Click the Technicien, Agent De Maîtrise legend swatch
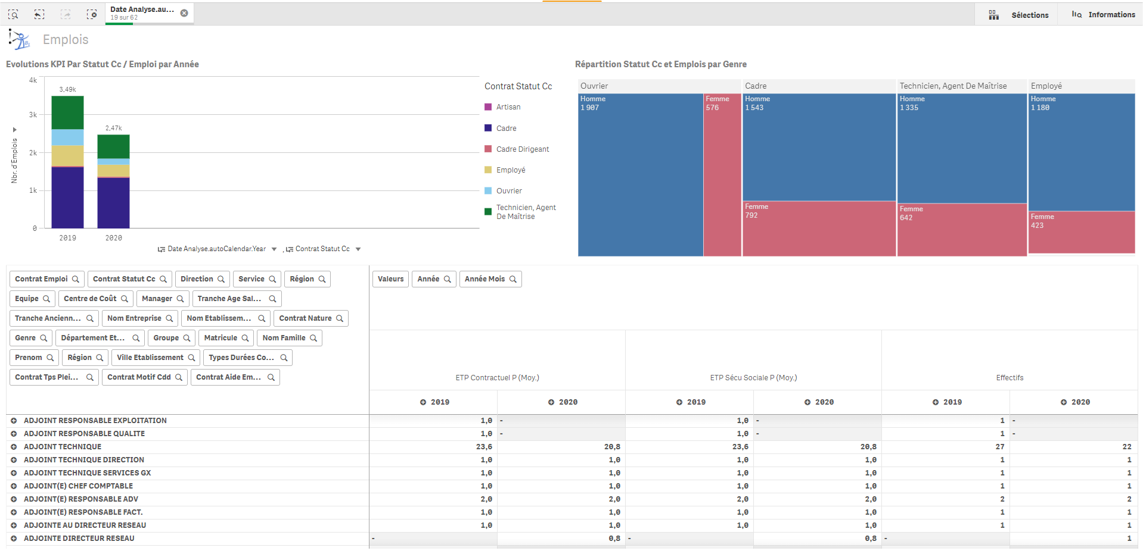 point(488,211)
